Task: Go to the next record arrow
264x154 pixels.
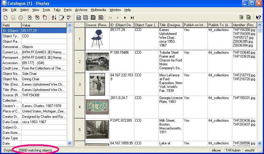Action: tap(125, 18)
